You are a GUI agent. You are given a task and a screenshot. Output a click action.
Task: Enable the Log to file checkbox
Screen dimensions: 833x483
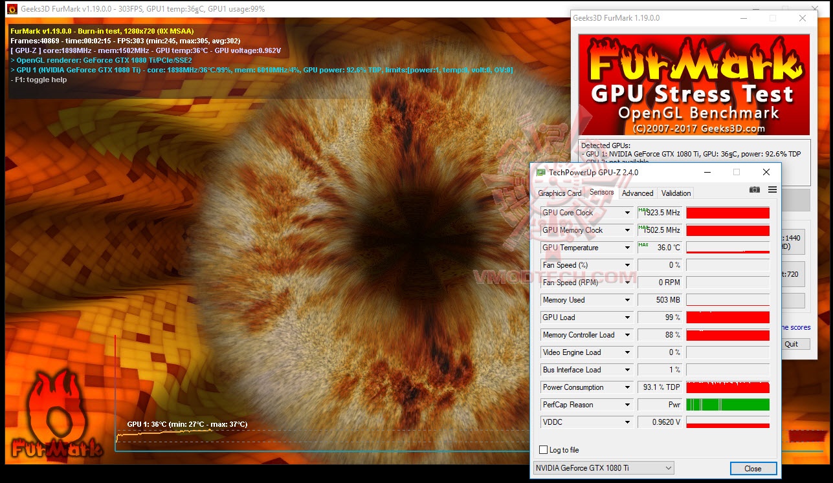point(544,450)
